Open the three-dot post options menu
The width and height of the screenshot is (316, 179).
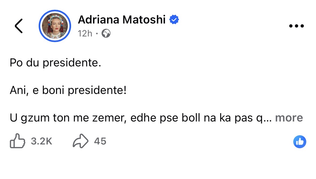point(297,26)
